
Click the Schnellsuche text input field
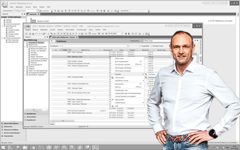click(x=94, y=46)
